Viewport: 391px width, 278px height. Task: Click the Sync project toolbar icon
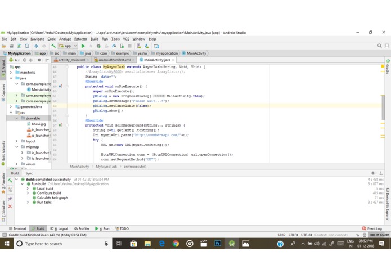(x=19, y=46)
